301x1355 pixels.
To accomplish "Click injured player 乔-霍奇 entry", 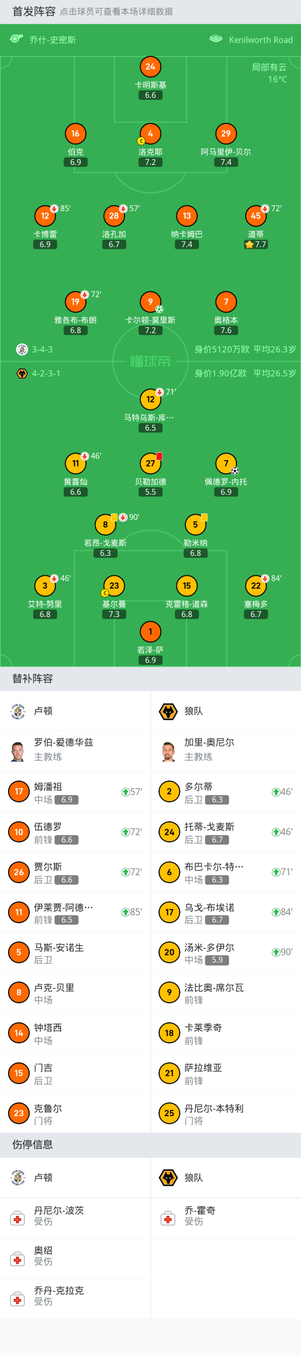I will click(199, 1216).
